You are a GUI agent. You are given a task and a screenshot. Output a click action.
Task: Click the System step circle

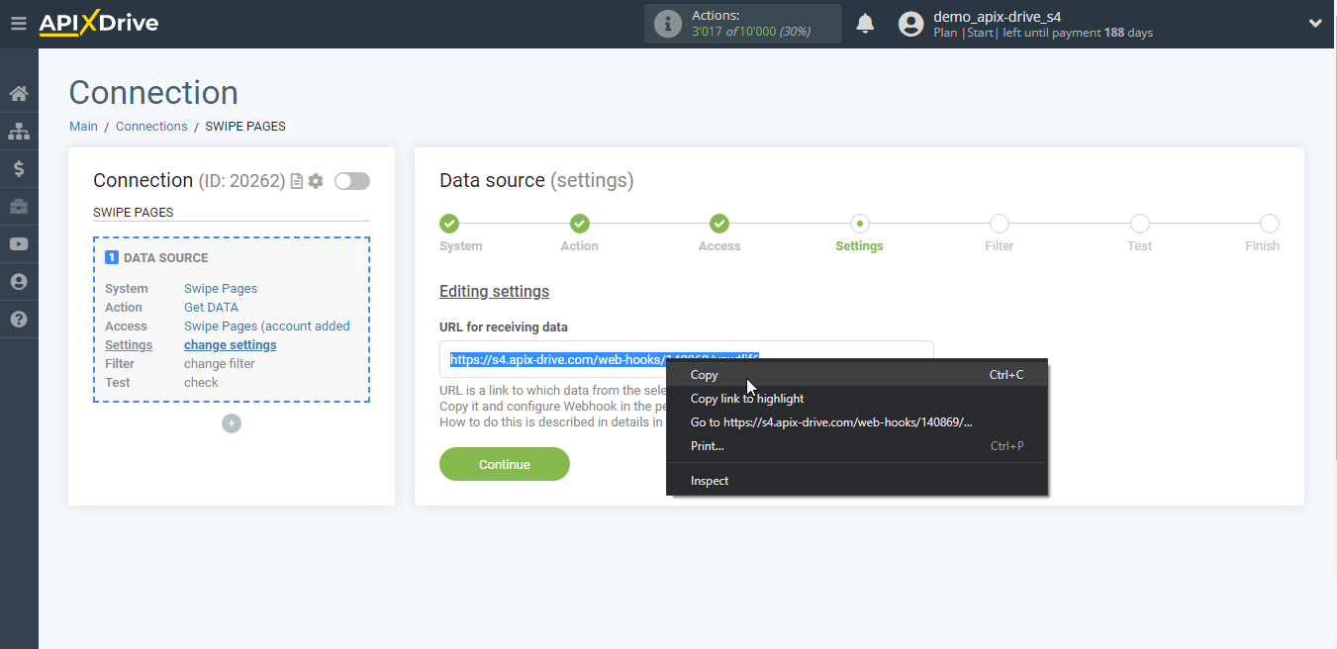[x=449, y=225]
